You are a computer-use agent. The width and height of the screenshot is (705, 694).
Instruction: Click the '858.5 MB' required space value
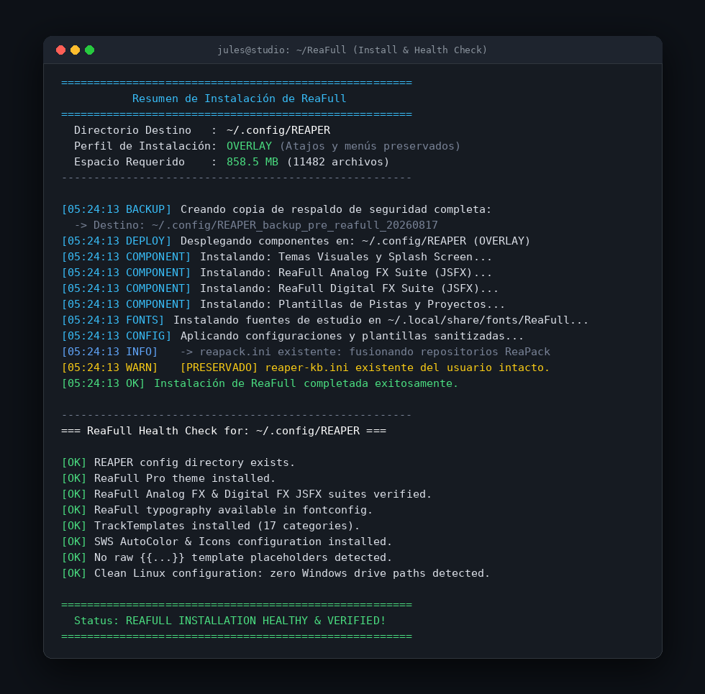253,162
